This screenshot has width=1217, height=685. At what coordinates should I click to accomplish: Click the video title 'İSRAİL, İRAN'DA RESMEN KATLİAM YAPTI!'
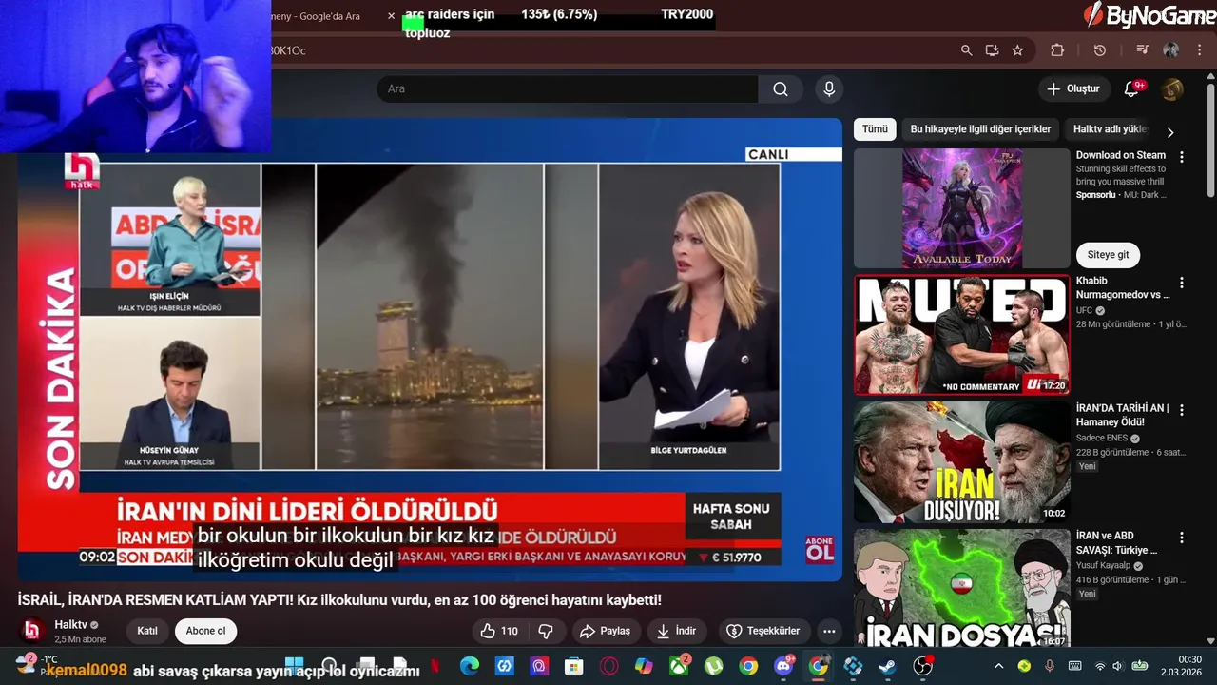coord(339,600)
